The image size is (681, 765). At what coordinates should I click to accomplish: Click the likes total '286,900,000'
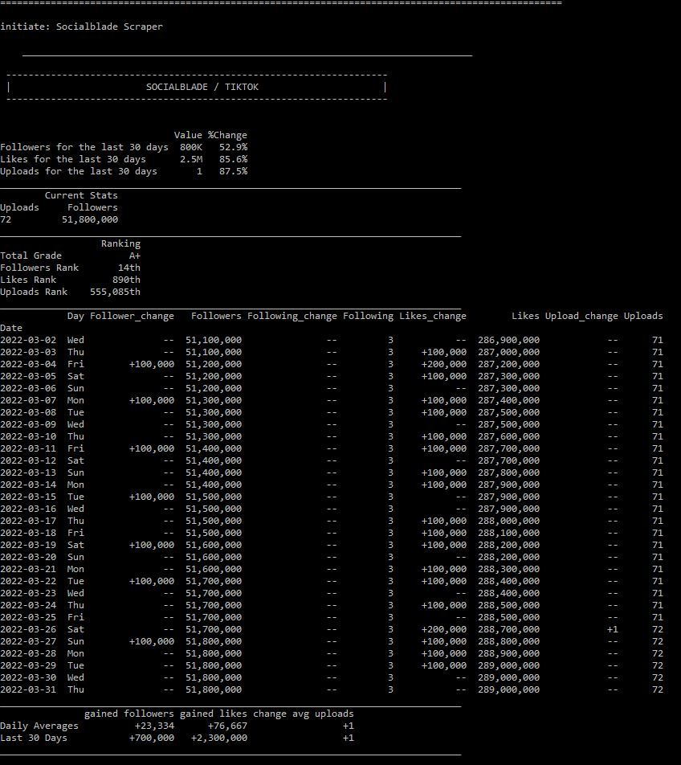pos(509,340)
